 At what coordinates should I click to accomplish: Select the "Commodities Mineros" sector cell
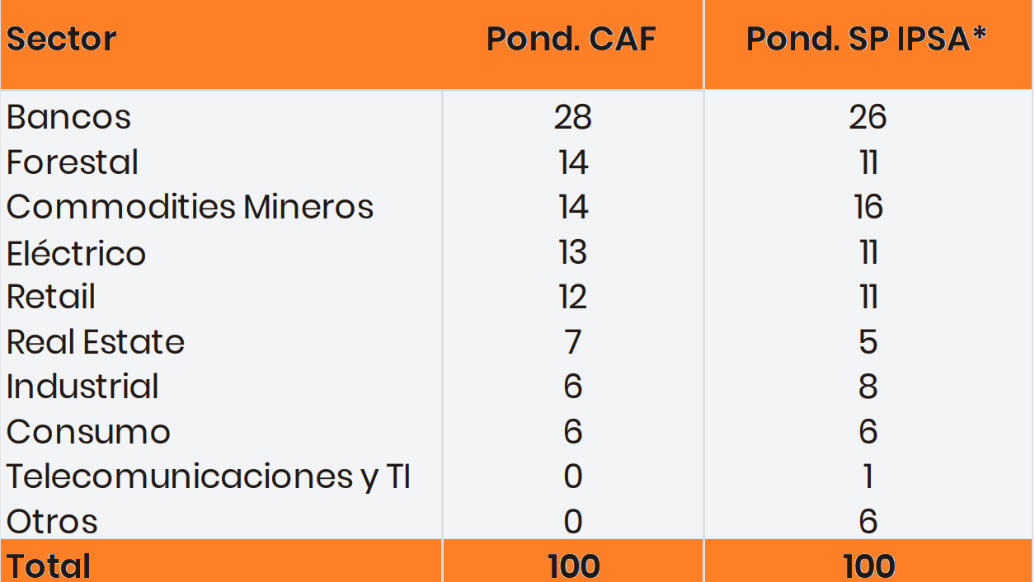pyautogui.click(x=190, y=207)
